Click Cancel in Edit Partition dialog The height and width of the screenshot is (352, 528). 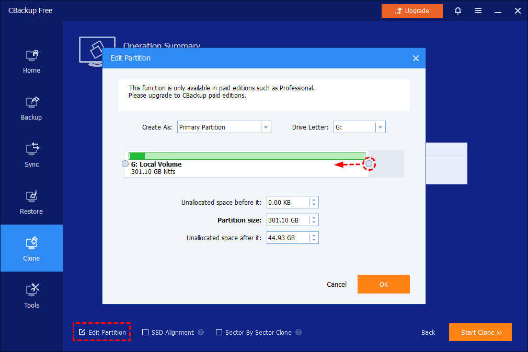(337, 285)
